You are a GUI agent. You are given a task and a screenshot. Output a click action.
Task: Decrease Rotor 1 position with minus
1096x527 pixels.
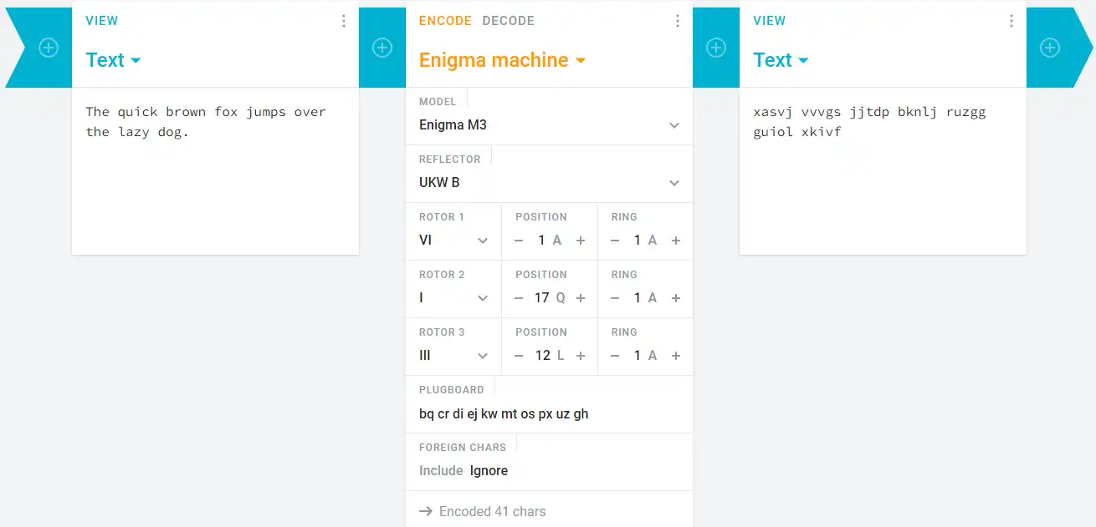pyautogui.click(x=519, y=241)
